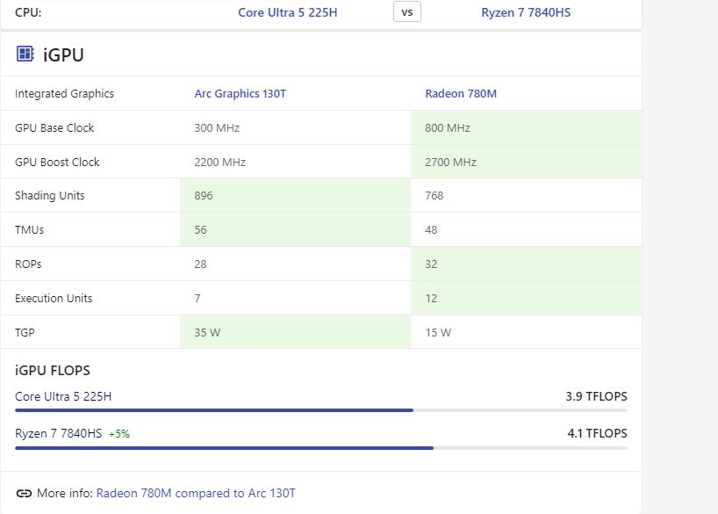Follow the Radeon 780M compared to Arc 130T link
The width and height of the screenshot is (718, 514).
pyautogui.click(x=196, y=493)
